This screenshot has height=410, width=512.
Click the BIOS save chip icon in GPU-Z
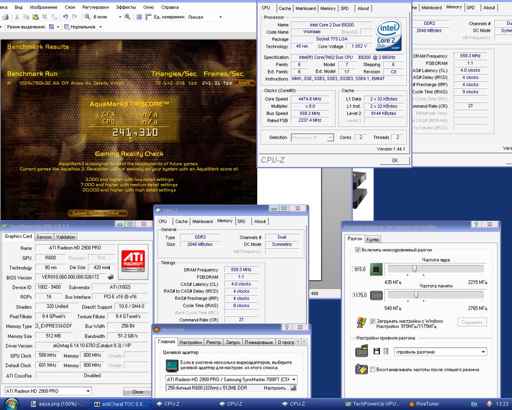tap(111, 277)
